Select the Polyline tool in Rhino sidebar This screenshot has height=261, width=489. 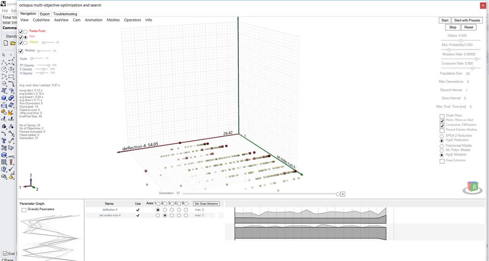[4, 62]
